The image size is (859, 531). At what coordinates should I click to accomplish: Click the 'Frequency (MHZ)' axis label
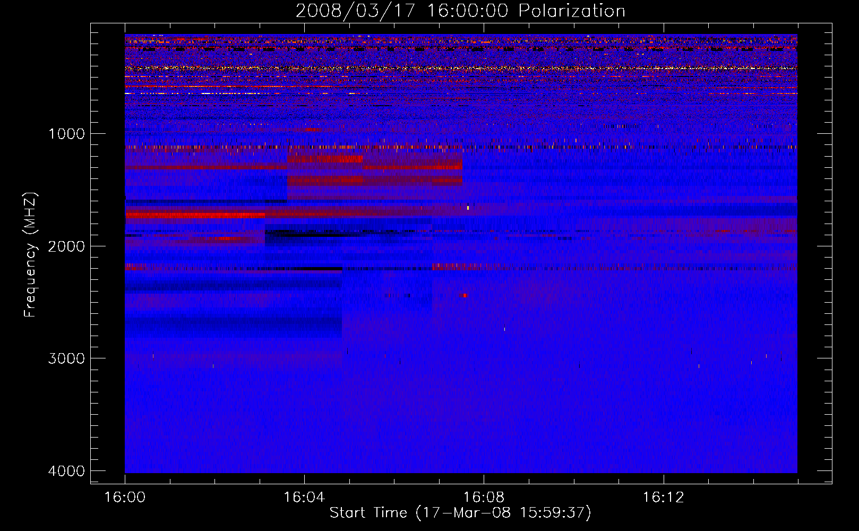coord(30,255)
